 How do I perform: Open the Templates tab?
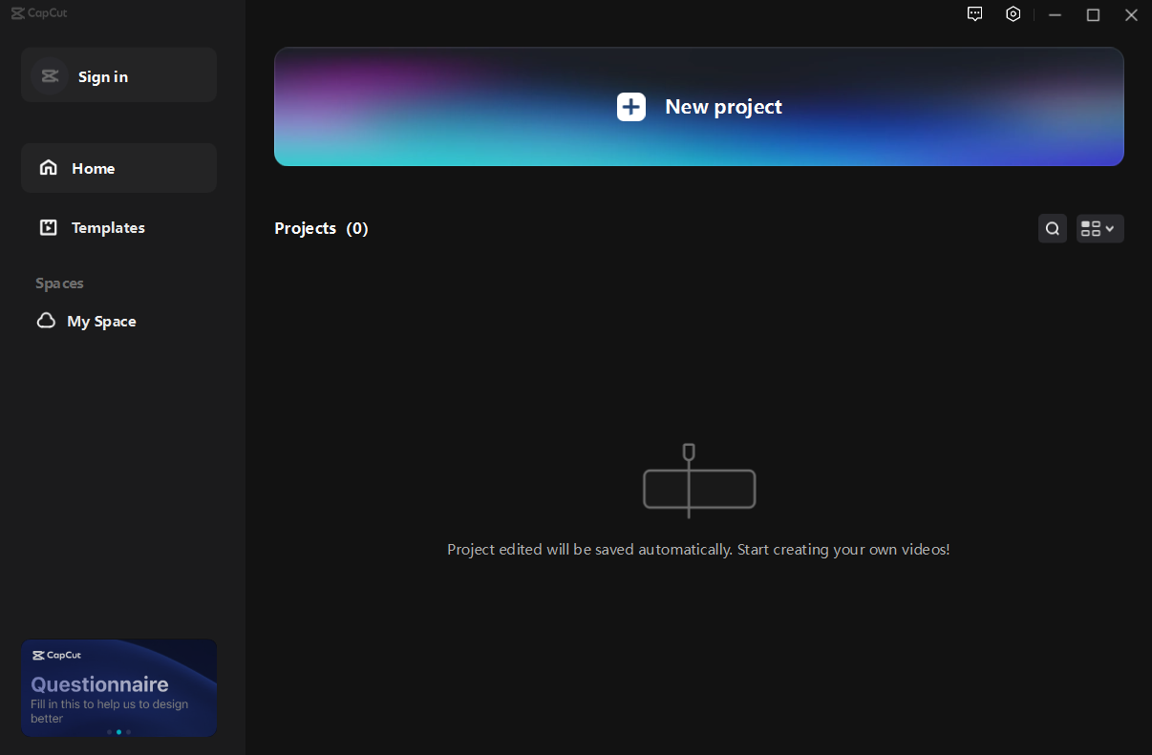(118, 227)
